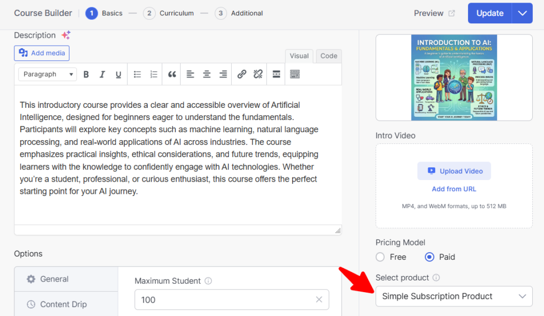This screenshot has height=316, width=544.
Task: Apply blockquote formatting
Action: tap(172, 74)
